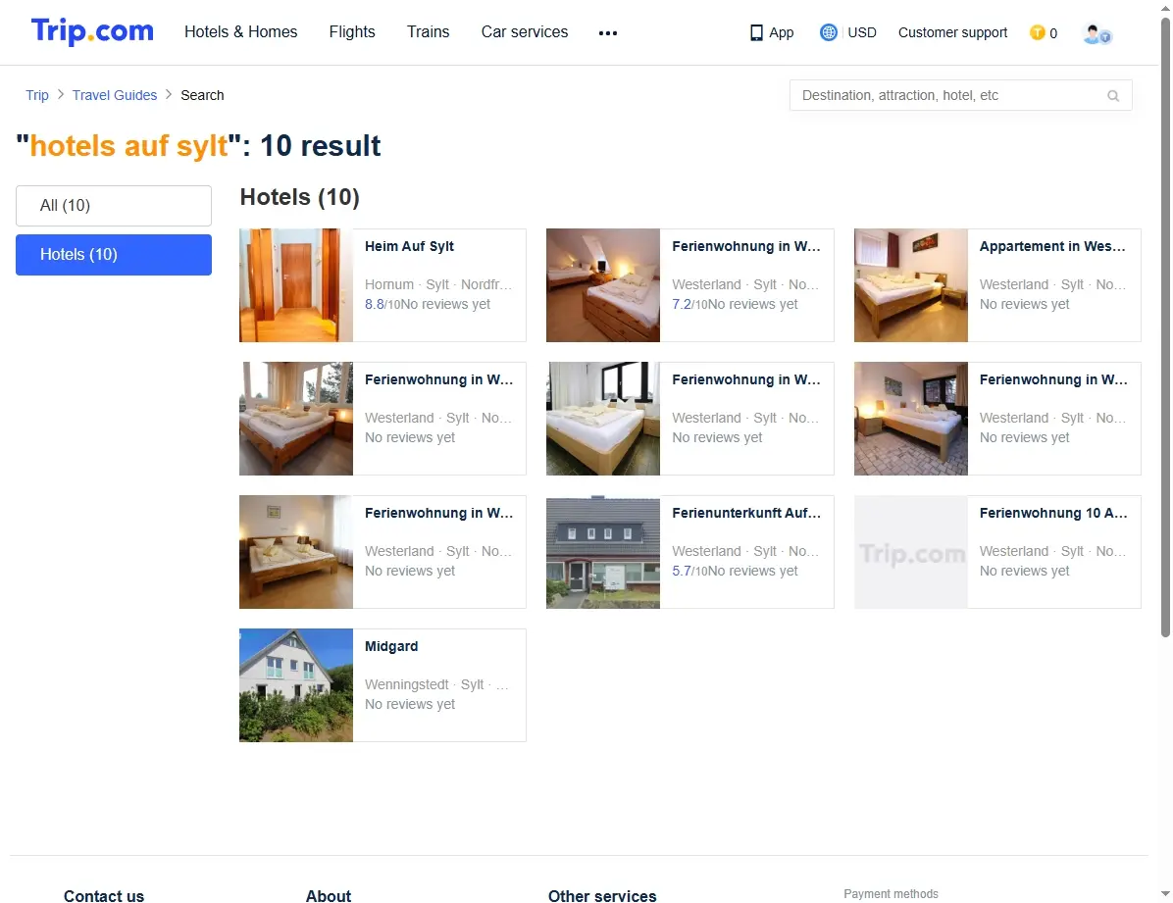The width and height of the screenshot is (1173, 903).
Task: Click the 5.7/10 rating text
Action: 689,571
